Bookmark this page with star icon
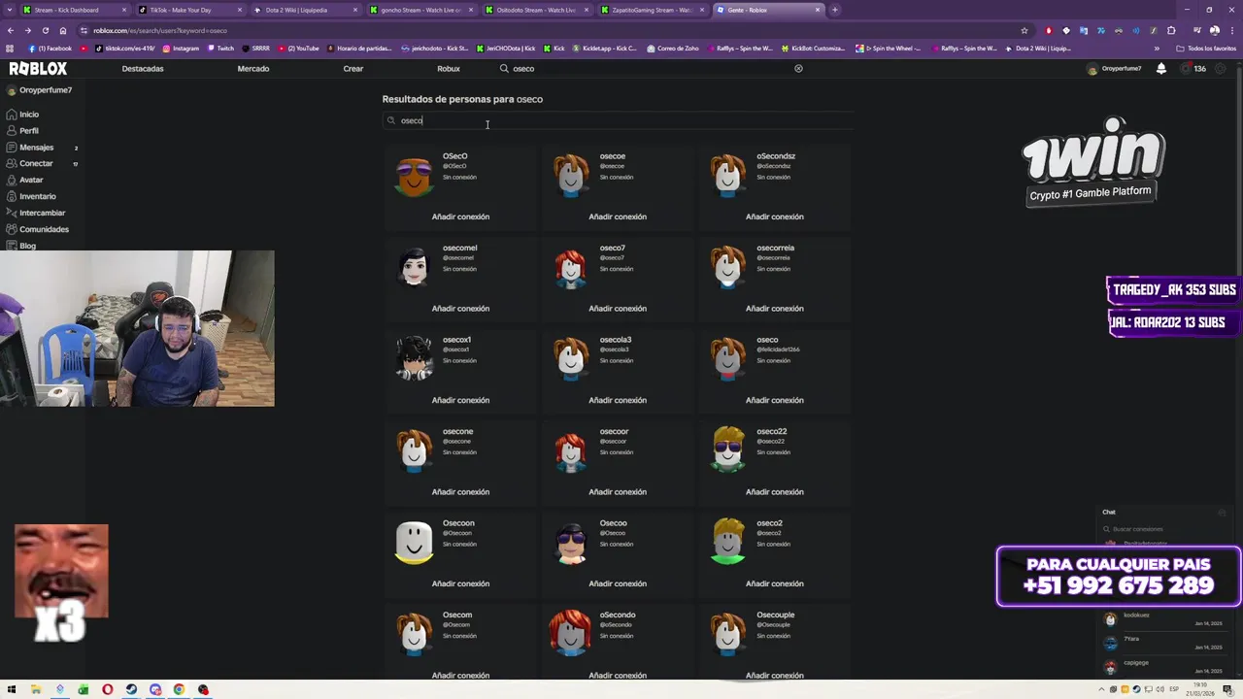This screenshot has width=1243, height=699. (1024, 30)
